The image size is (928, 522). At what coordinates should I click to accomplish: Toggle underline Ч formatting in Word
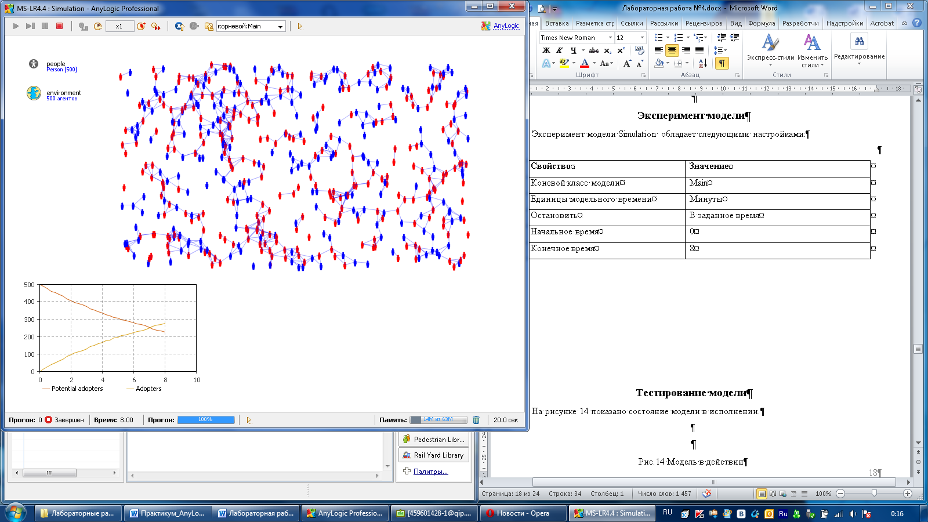[573, 50]
